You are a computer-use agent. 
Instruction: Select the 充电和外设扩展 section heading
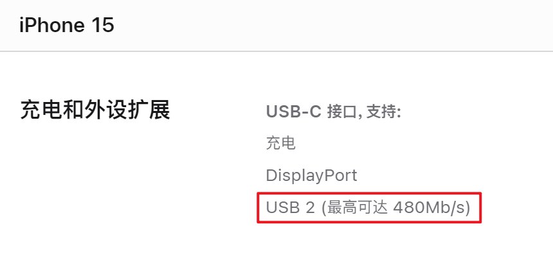95,110
